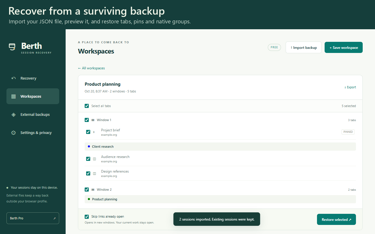Click the external arrow on Berth Pro

(x=54, y=218)
